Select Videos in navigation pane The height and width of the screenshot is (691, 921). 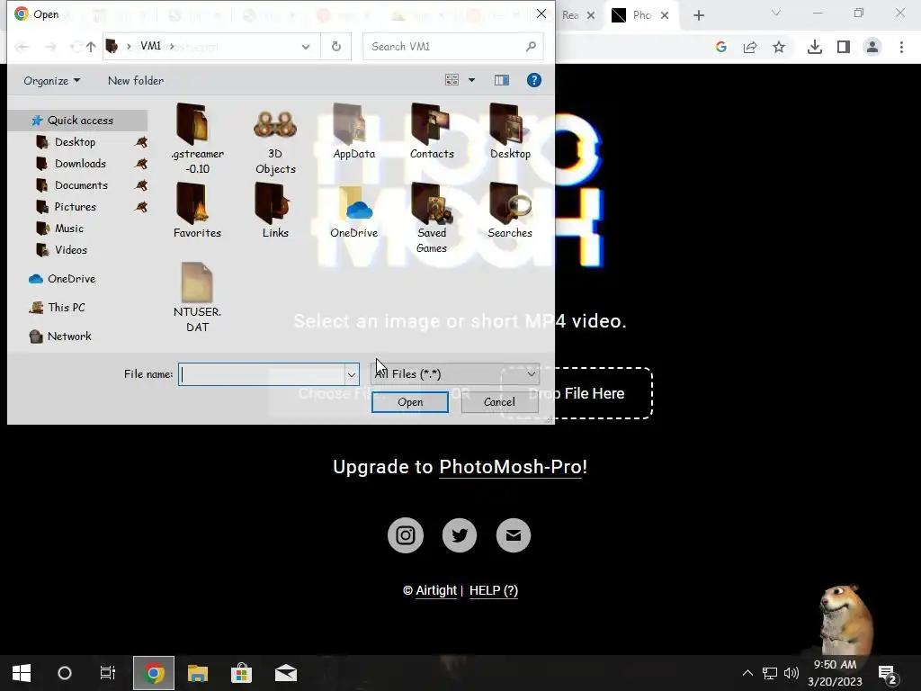[70, 250]
